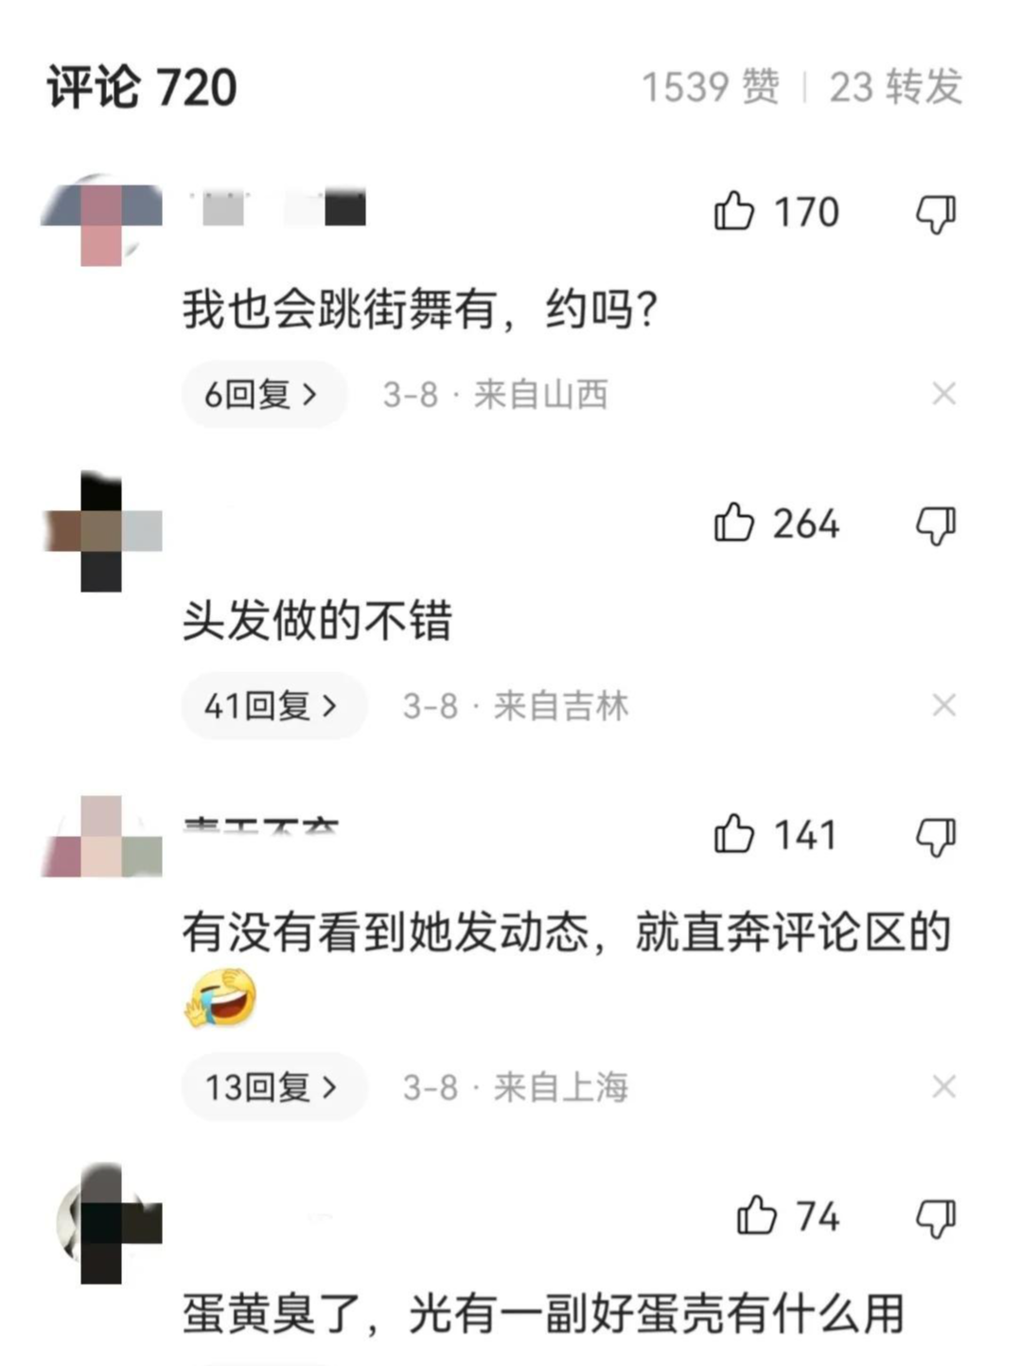Dislike the 头发做的不错 comment
1021x1366 pixels.
(936, 525)
